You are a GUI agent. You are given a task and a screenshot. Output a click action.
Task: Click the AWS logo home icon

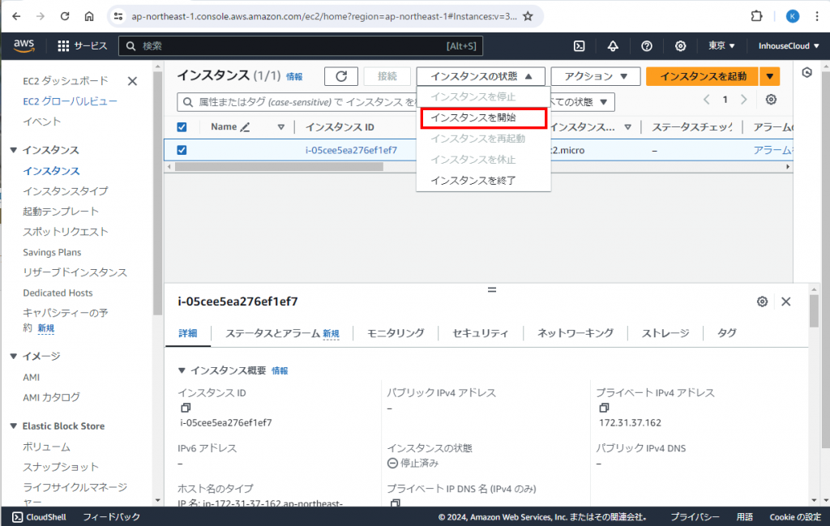pyautogui.click(x=24, y=46)
